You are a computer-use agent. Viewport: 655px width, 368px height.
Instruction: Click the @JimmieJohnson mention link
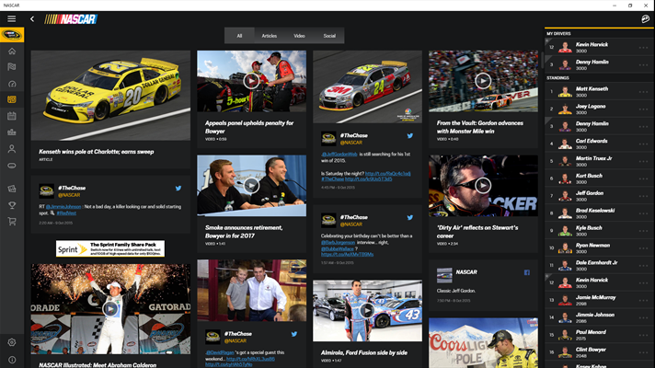pos(63,207)
